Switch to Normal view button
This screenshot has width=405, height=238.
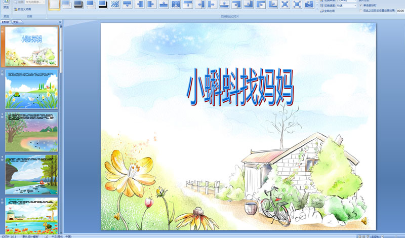[x=360, y=236]
